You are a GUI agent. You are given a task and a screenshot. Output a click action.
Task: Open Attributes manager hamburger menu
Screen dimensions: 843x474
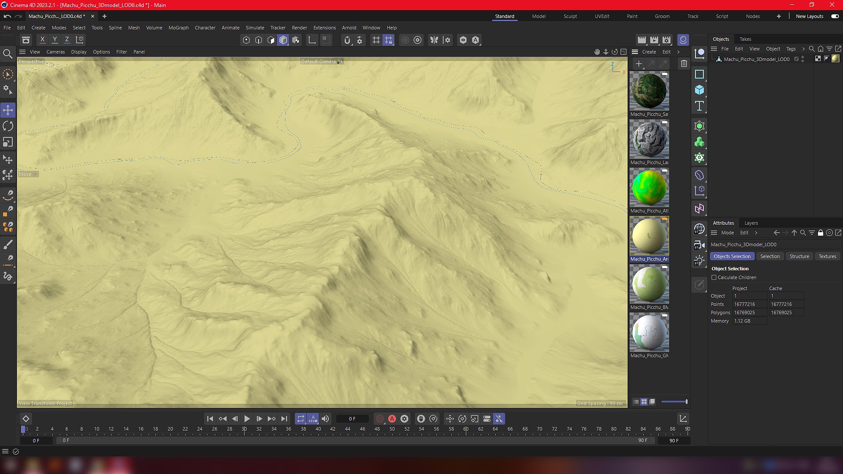point(714,233)
